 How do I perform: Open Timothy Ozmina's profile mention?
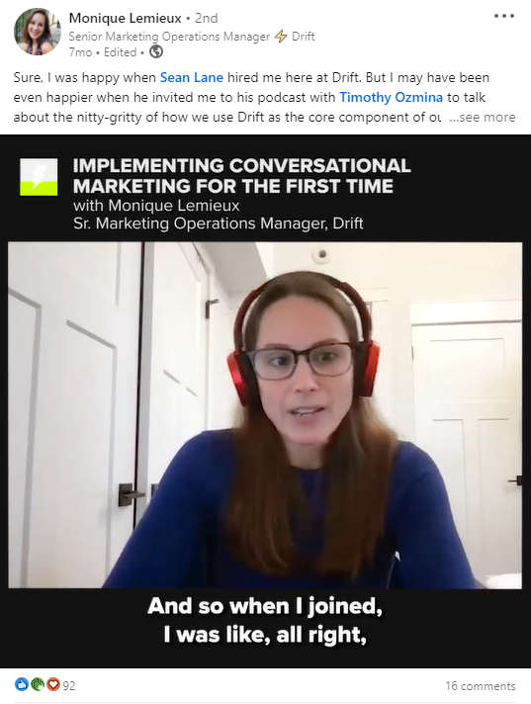point(391,98)
